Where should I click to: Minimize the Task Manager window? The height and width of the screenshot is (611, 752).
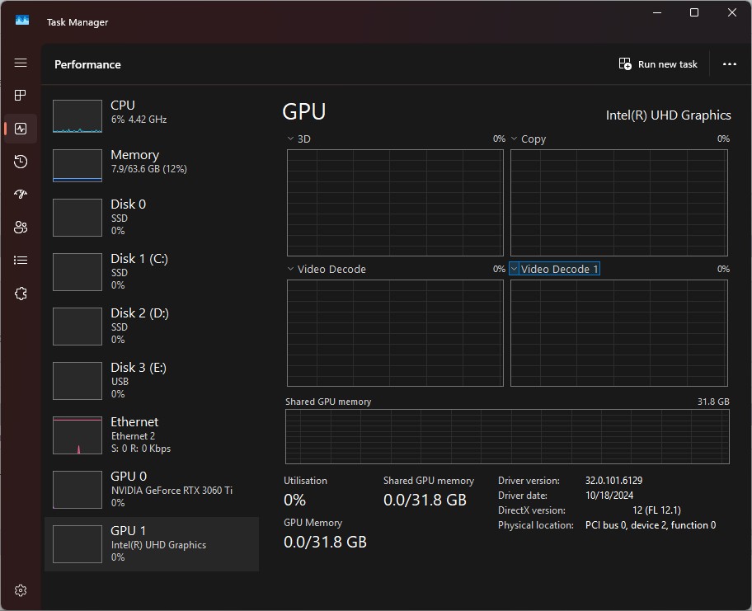(x=657, y=12)
